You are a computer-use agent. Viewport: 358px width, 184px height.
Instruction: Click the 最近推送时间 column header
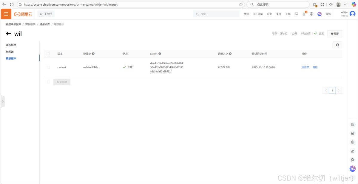click(x=260, y=54)
